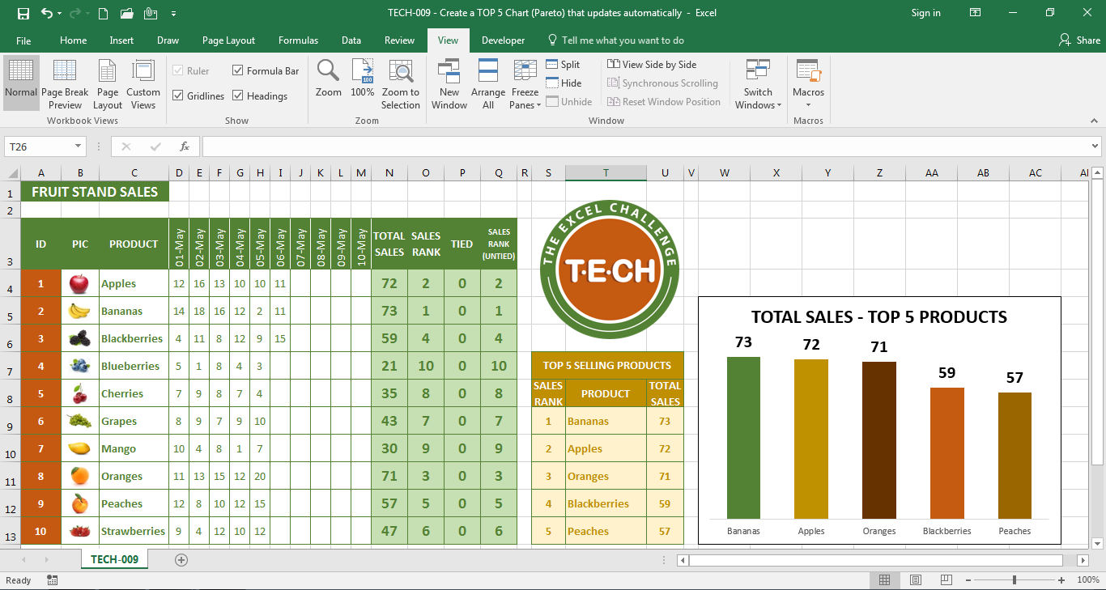
Task: Open the Formulas ribbon tab
Action: coord(298,40)
